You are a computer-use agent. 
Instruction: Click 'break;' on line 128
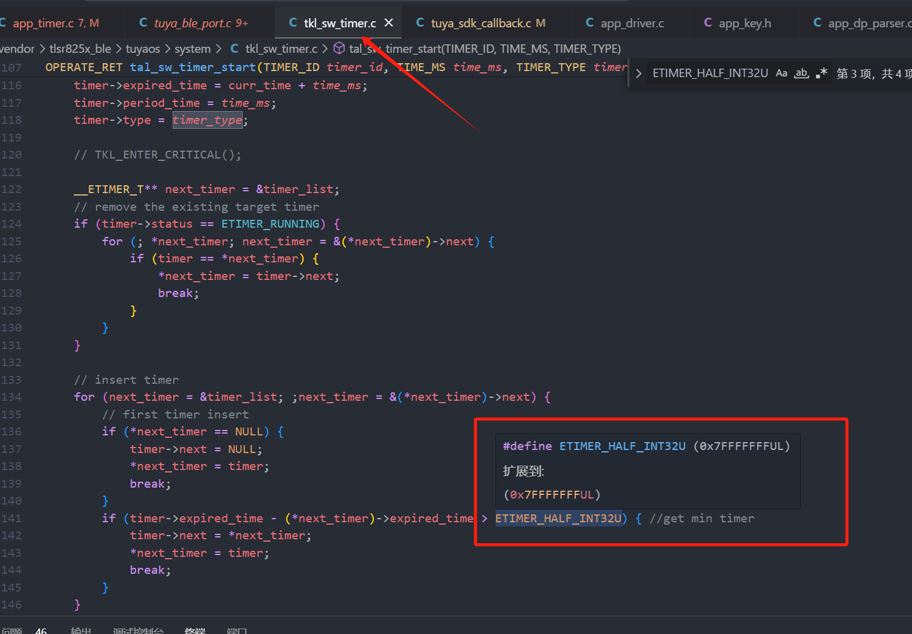179,293
